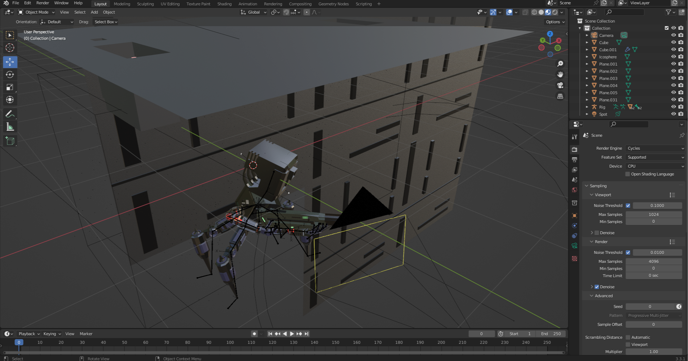Switch to orthographic/perspective grid icon

pyautogui.click(x=560, y=96)
